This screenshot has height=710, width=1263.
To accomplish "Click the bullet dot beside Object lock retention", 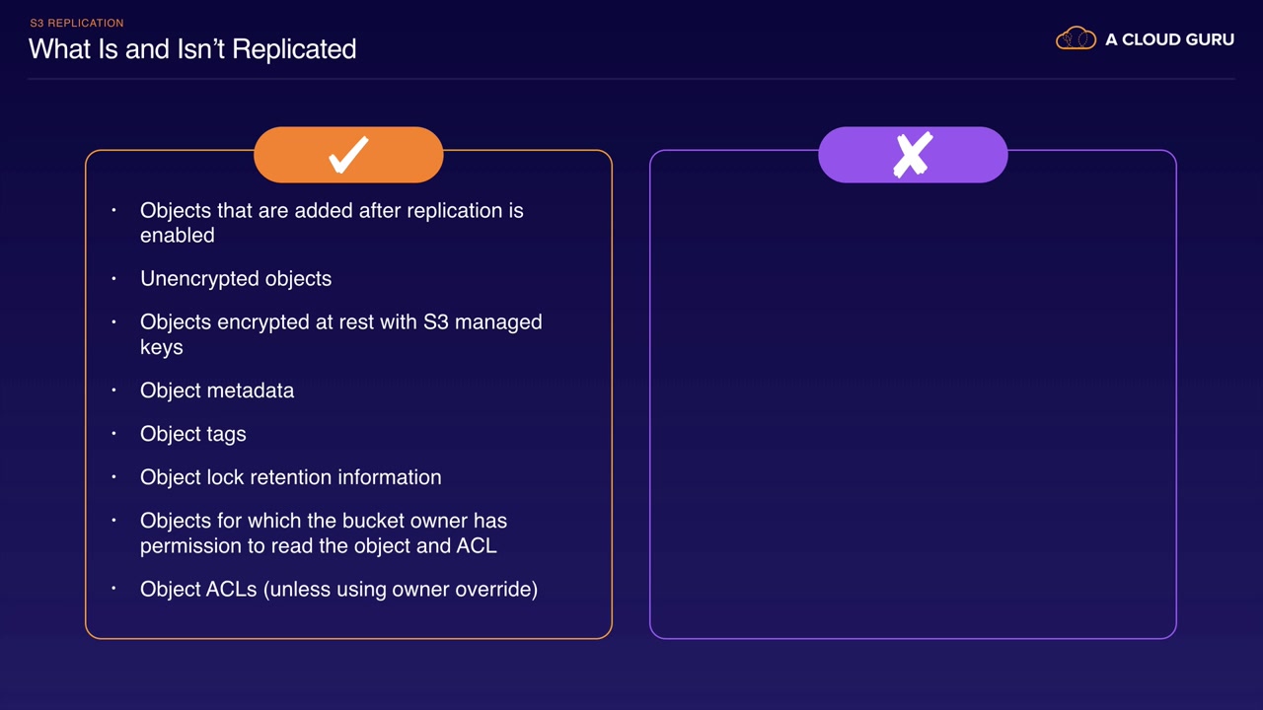I will click(x=114, y=476).
